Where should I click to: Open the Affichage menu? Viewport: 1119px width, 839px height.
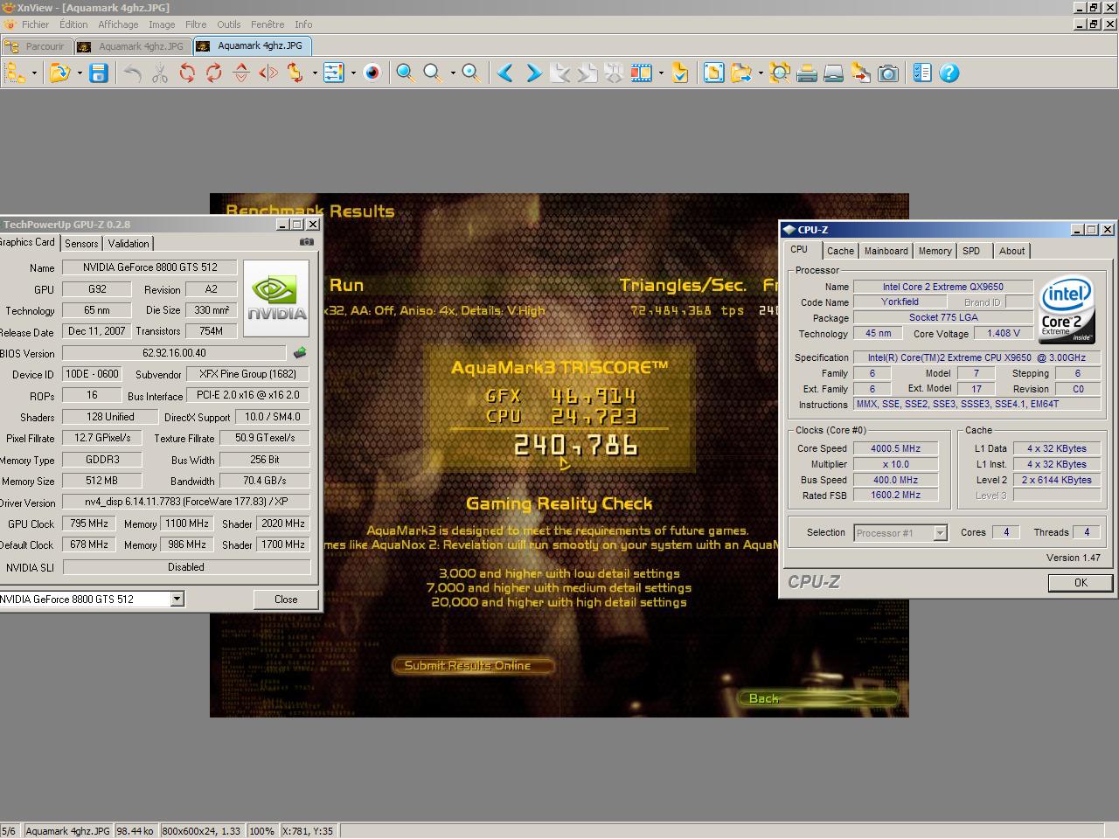pyautogui.click(x=118, y=24)
